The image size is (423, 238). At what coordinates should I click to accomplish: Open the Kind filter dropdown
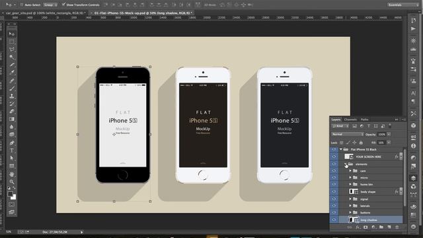(x=340, y=126)
